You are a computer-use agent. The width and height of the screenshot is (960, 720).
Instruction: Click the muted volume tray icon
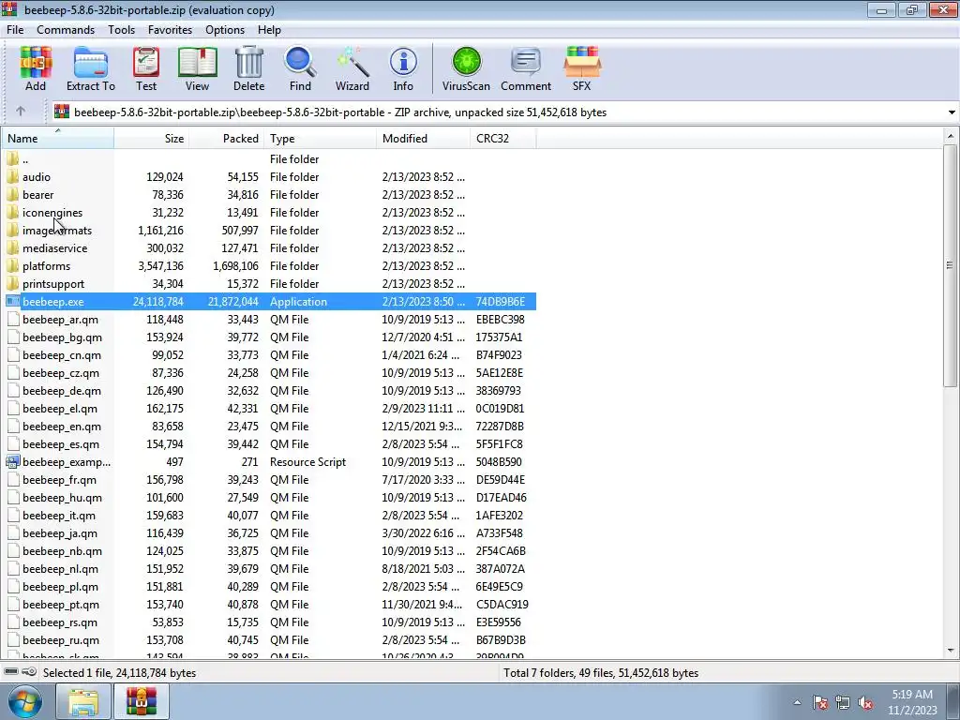click(x=865, y=703)
